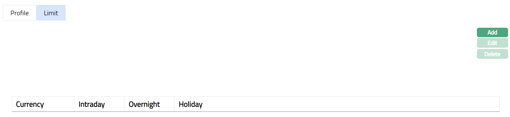Switch to the Profile tab
This screenshot has height=117, width=510.
19,13
